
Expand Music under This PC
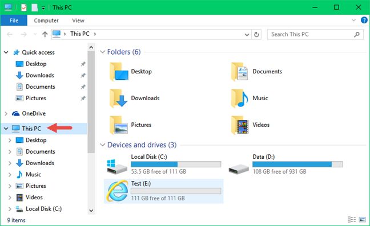(x=10, y=175)
